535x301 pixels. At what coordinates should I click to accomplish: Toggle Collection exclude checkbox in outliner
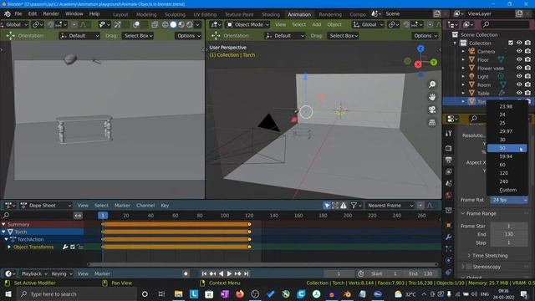point(511,43)
